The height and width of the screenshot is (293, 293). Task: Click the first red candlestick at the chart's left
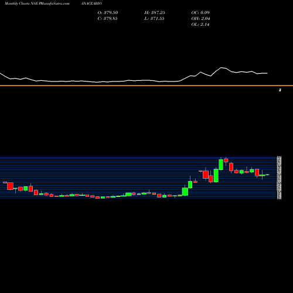click(x=5, y=182)
